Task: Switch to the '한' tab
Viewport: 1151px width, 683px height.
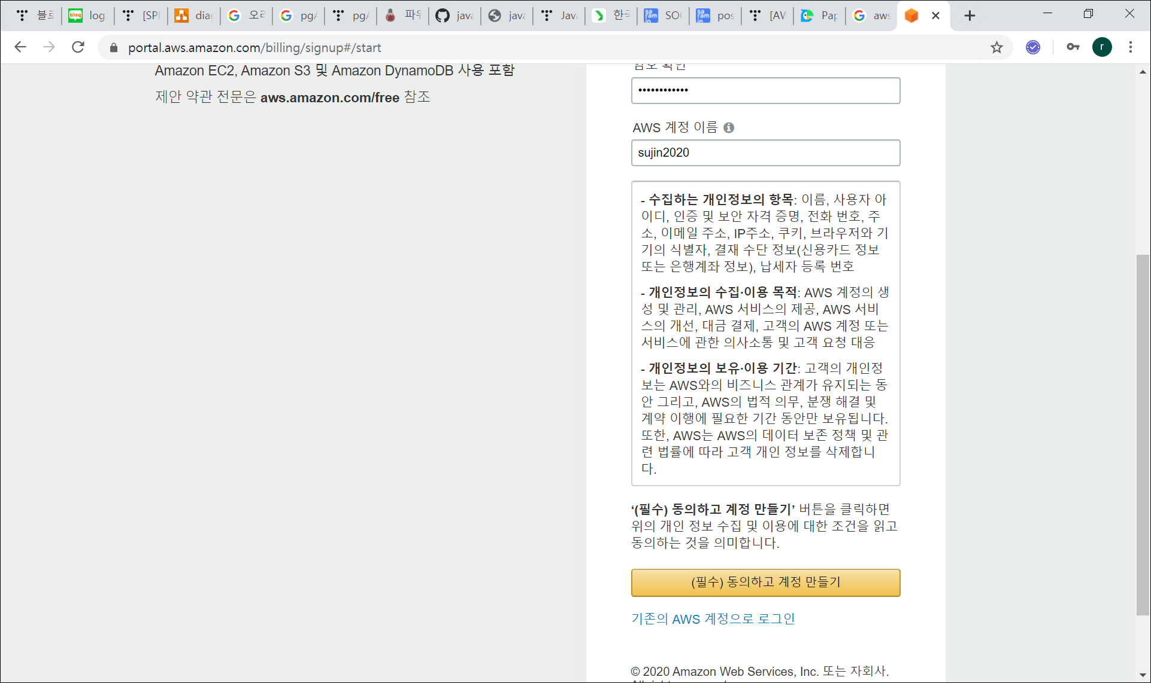Action: (x=611, y=16)
